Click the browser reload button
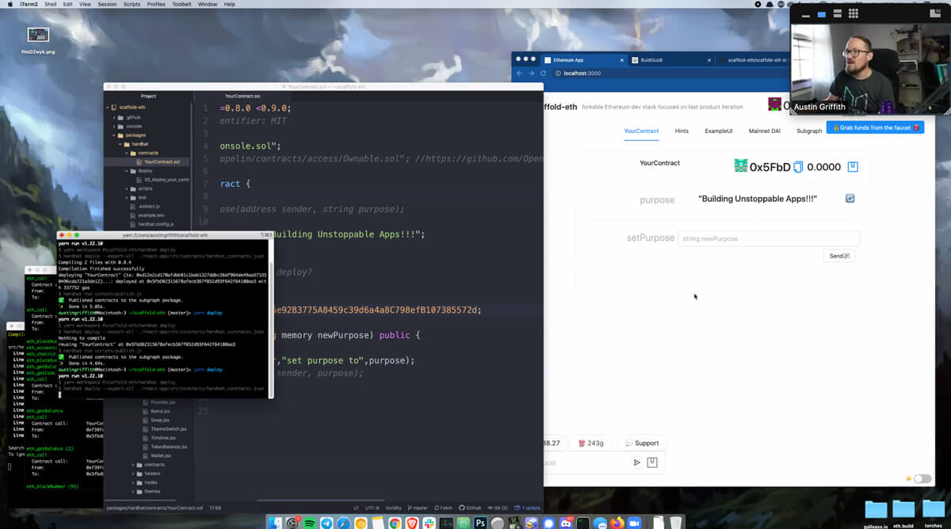Screen dimensions: 951x529 [x=543, y=73]
